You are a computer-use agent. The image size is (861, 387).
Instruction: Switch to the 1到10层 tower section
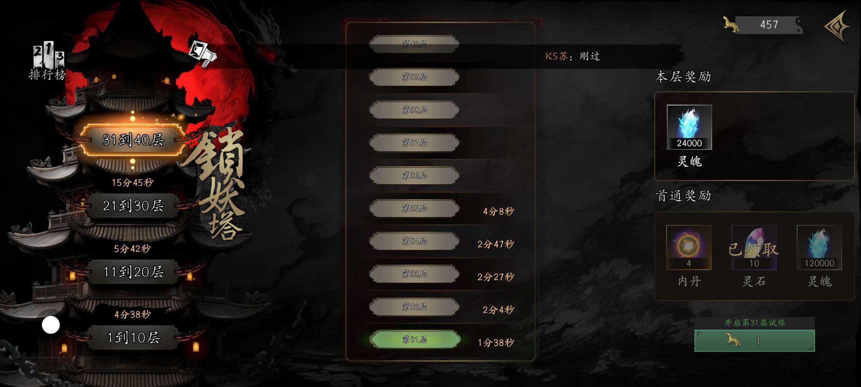[133, 338]
